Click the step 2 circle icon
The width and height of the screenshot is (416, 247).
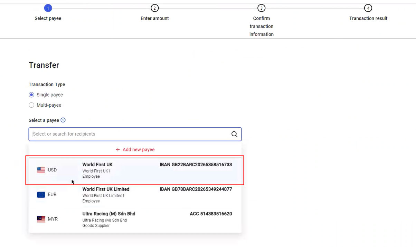pyautogui.click(x=154, y=8)
